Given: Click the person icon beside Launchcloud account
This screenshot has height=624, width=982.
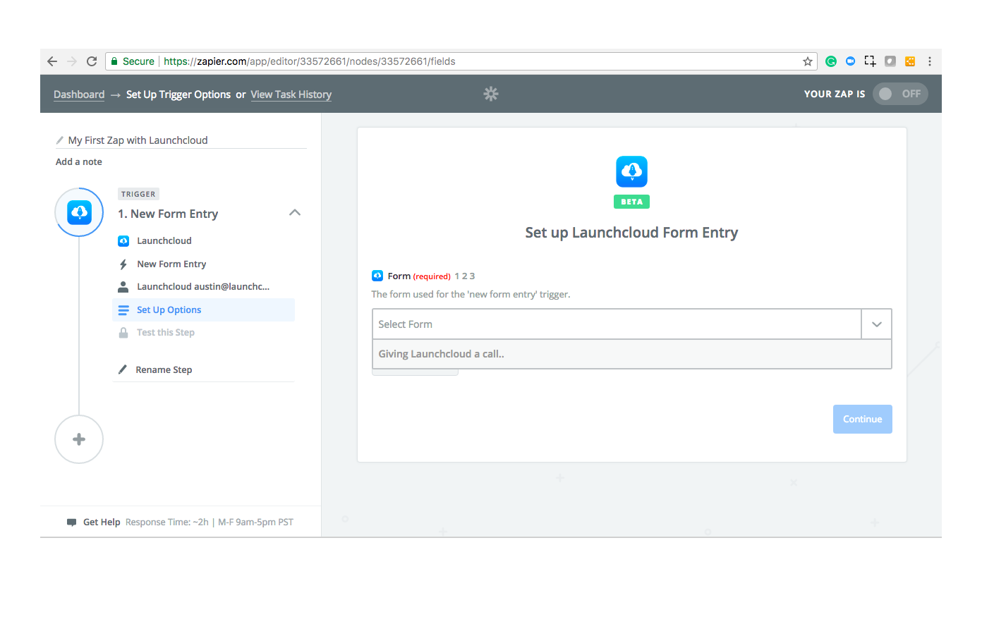Looking at the screenshot, I should (x=123, y=287).
